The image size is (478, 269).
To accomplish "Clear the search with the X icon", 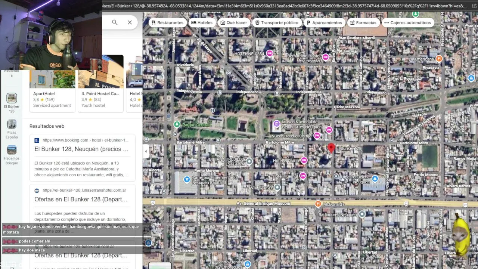I will tap(130, 22).
